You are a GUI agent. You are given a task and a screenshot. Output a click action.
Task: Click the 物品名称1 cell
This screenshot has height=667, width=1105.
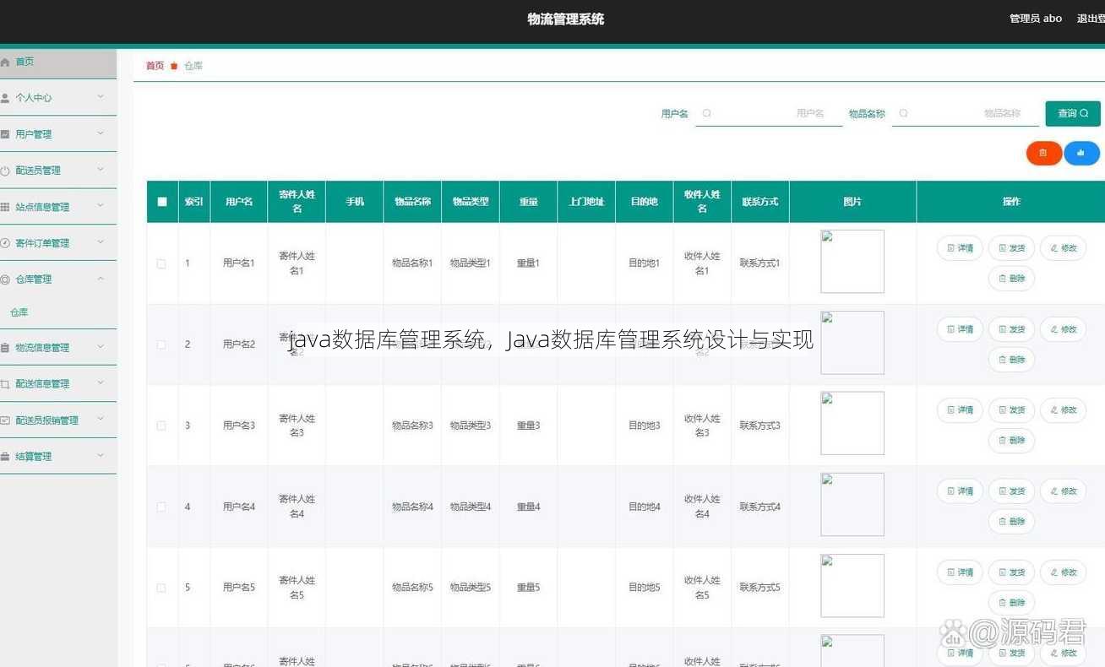(412, 263)
